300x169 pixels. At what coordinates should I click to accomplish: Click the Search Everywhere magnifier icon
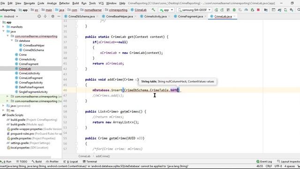coord(299,10)
